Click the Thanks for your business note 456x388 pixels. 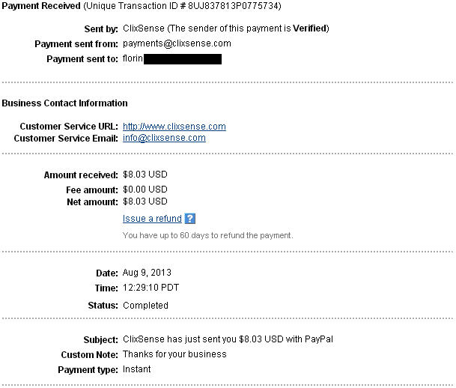point(174,354)
